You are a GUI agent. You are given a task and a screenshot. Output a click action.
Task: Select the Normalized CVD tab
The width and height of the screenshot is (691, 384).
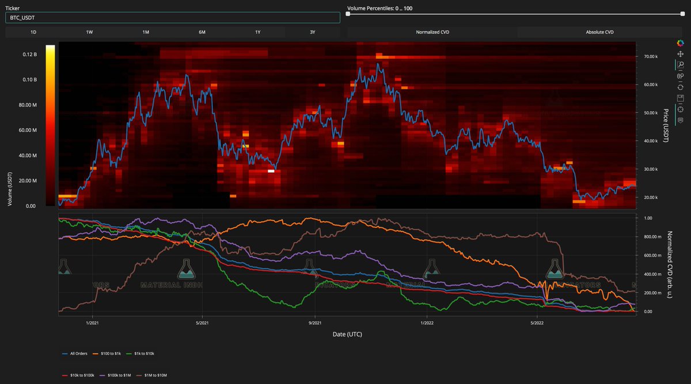tap(432, 32)
